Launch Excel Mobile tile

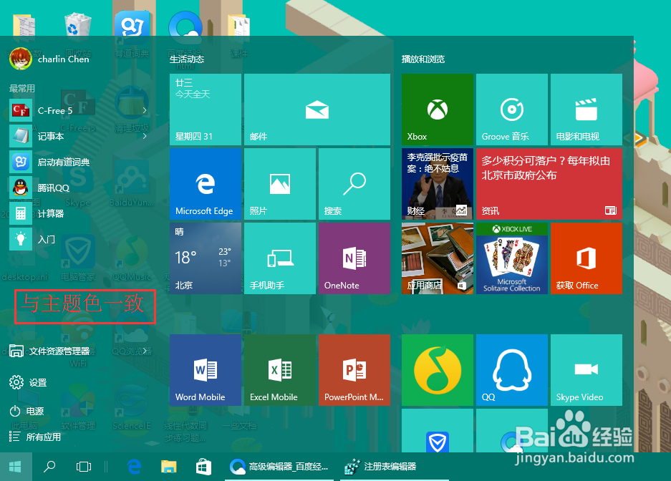(x=280, y=370)
